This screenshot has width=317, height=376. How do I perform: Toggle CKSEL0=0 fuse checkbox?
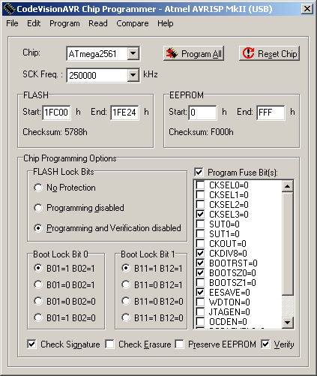200,185
